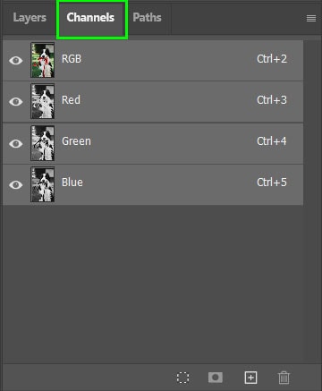Switch to the Layers tab
The image size is (322, 391).
click(x=30, y=18)
